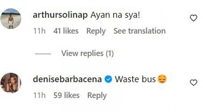Click the comment text Waste bus

click(x=135, y=79)
